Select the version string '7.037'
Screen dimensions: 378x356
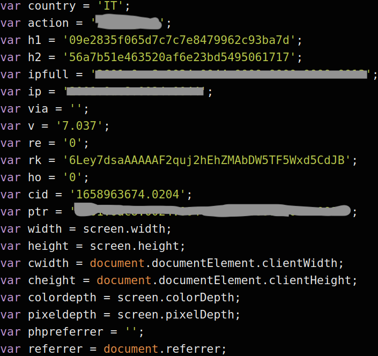coord(90,127)
